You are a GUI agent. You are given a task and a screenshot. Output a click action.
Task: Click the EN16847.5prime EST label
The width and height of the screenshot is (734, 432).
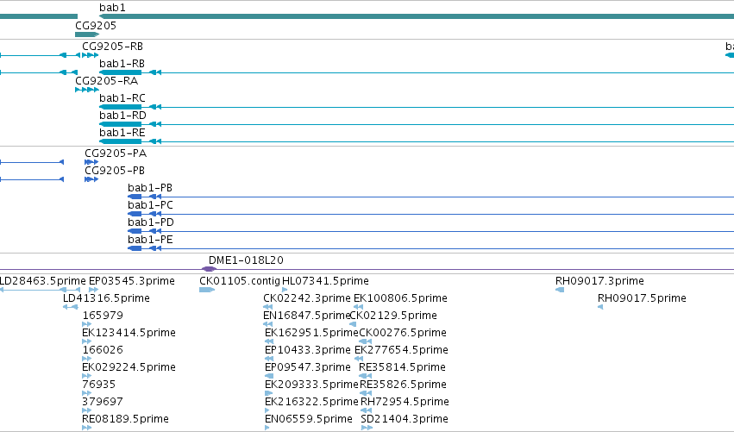pyautogui.click(x=306, y=316)
